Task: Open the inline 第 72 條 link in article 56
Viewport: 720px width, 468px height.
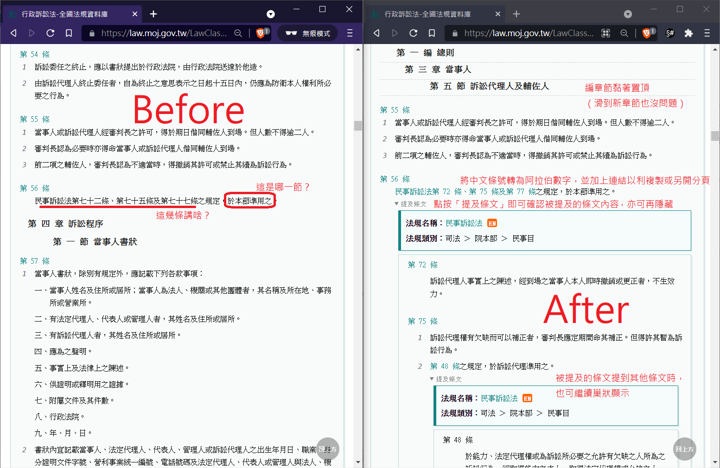Action: pyautogui.click(x=447, y=192)
